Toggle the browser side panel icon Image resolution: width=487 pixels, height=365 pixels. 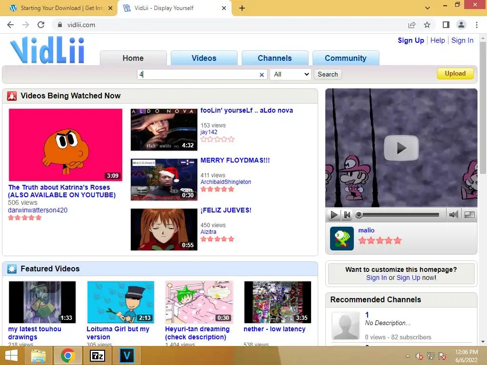tap(446, 25)
